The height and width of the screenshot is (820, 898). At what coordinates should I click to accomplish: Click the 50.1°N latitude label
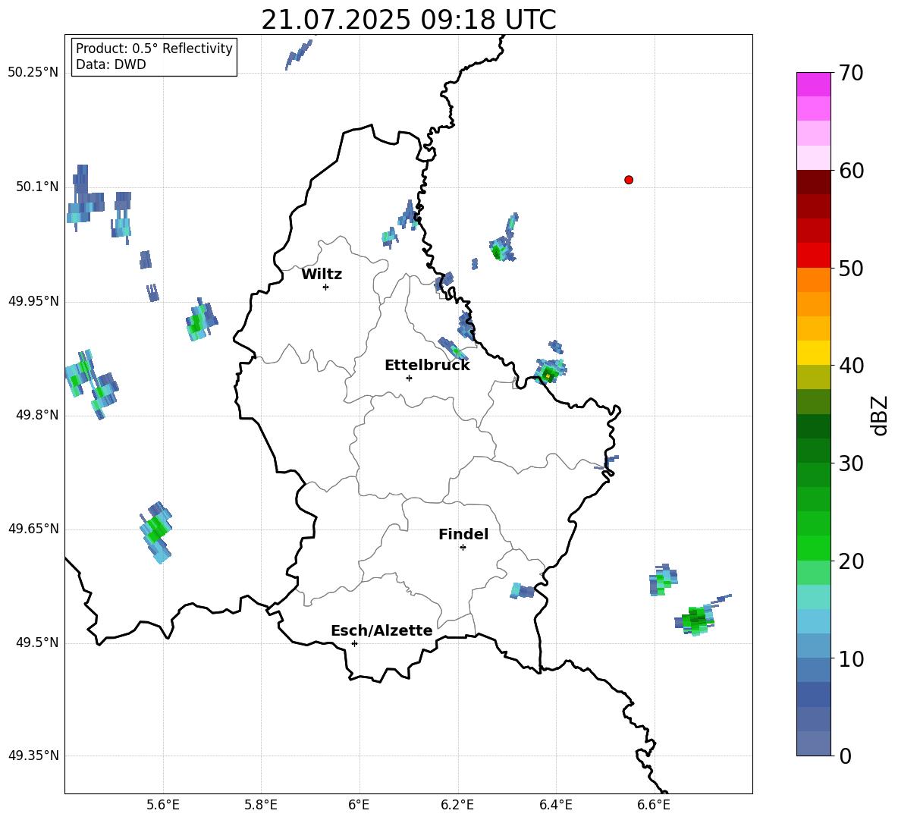pyautogui.click(x=36, y=187)
